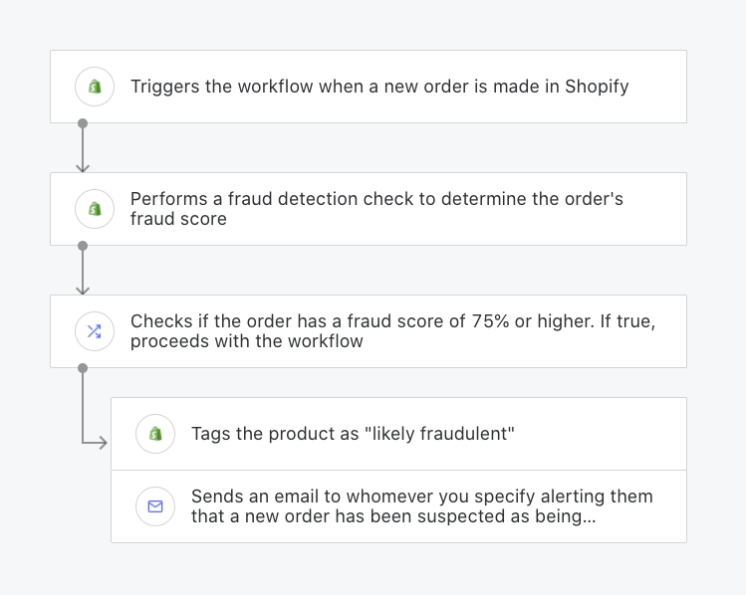Image resolution: width=746 pixels, height=595 pixels.
Task: Click the envelope icon in the email step
Action: [155, 506]
